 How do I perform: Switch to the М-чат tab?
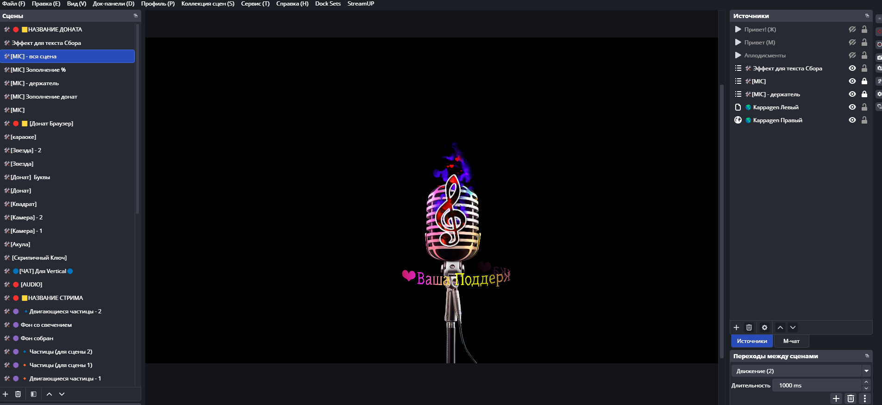(791, 341)
